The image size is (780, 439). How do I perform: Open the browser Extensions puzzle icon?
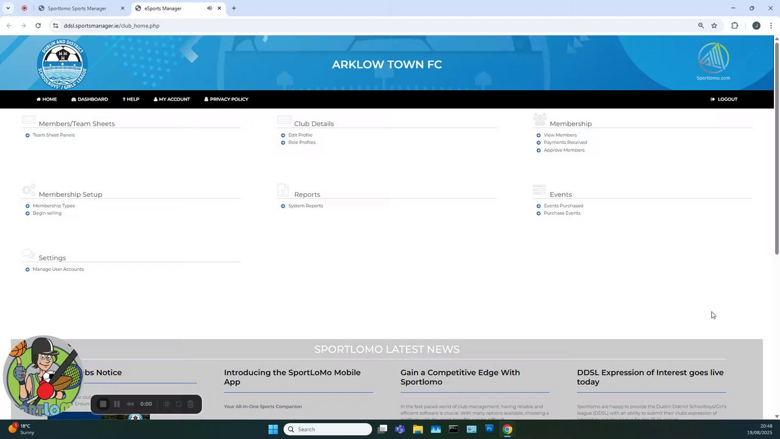coord(734,26)
